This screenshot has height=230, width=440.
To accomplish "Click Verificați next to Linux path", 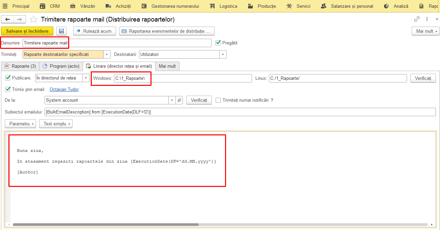I will coord(423,78).
